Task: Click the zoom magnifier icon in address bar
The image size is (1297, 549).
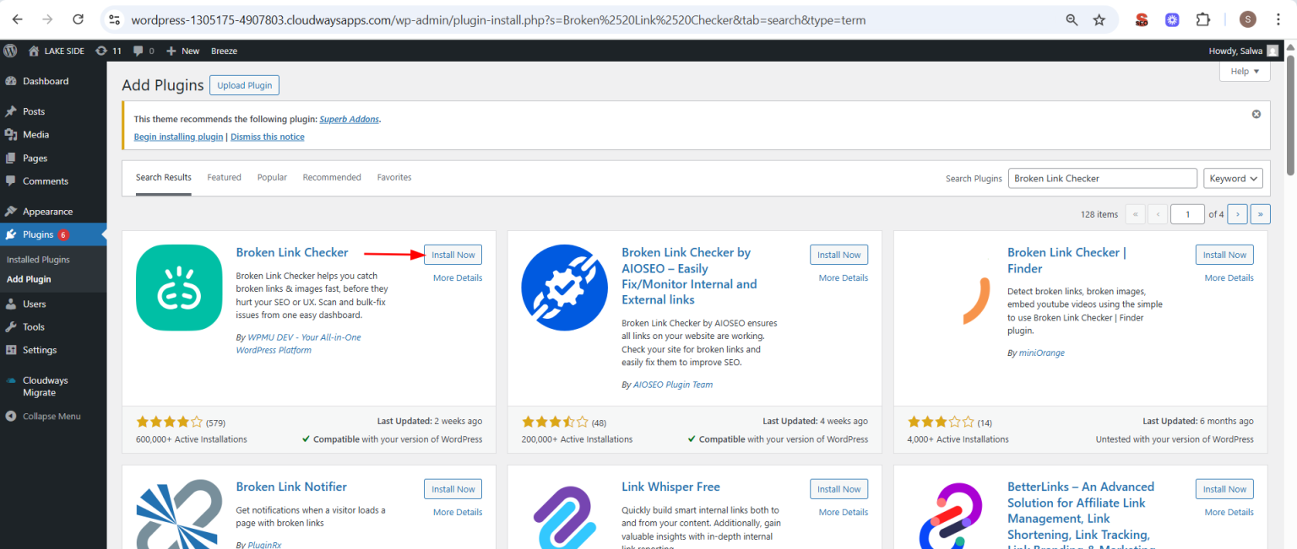Action: [x=1072, y=19]
